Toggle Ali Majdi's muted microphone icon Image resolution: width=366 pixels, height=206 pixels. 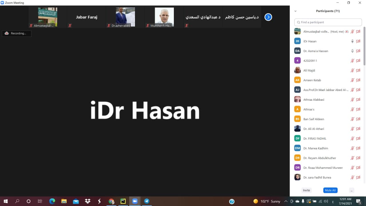(x=353, y=70)
